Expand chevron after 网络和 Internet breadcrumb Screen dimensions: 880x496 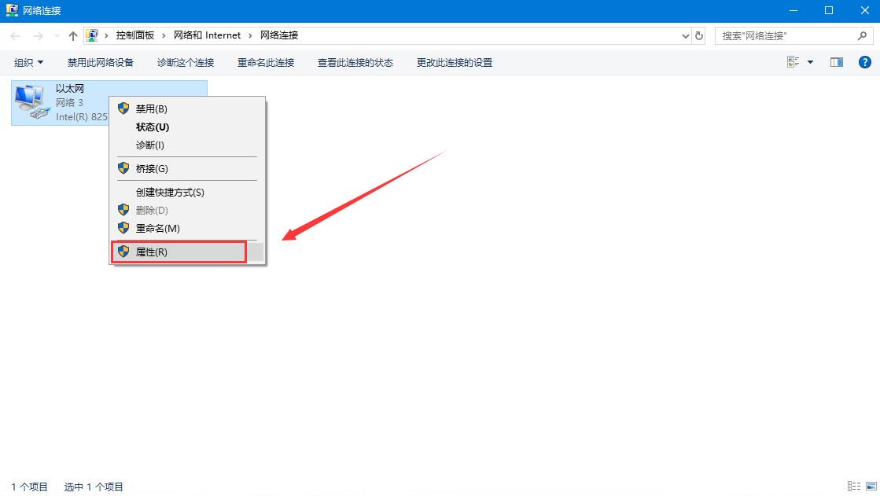coord(250,35)
